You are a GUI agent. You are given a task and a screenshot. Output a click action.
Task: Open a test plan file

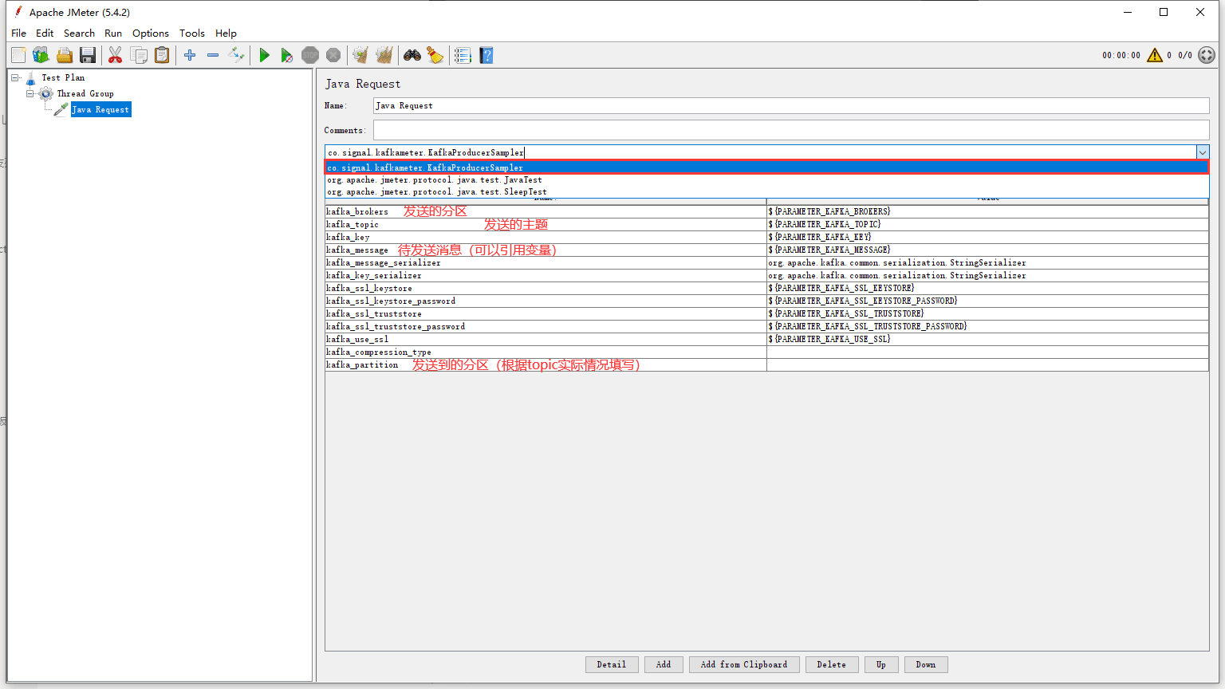[65, 55]
